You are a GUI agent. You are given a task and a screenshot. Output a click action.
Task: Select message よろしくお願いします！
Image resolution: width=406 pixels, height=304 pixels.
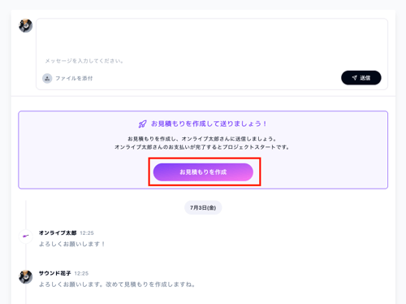(x=72, y=244)
